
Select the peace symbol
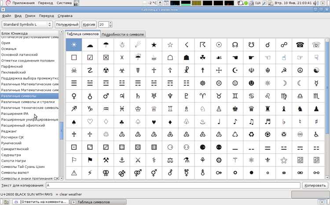pos(300,70)
